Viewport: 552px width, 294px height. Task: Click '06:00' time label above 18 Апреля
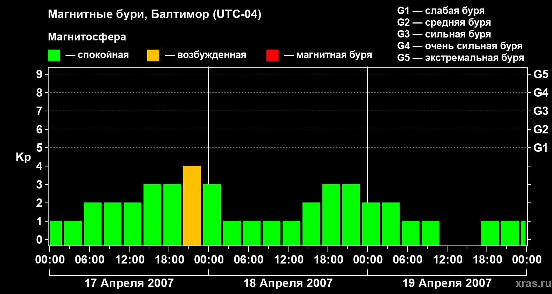pos(248,260)
